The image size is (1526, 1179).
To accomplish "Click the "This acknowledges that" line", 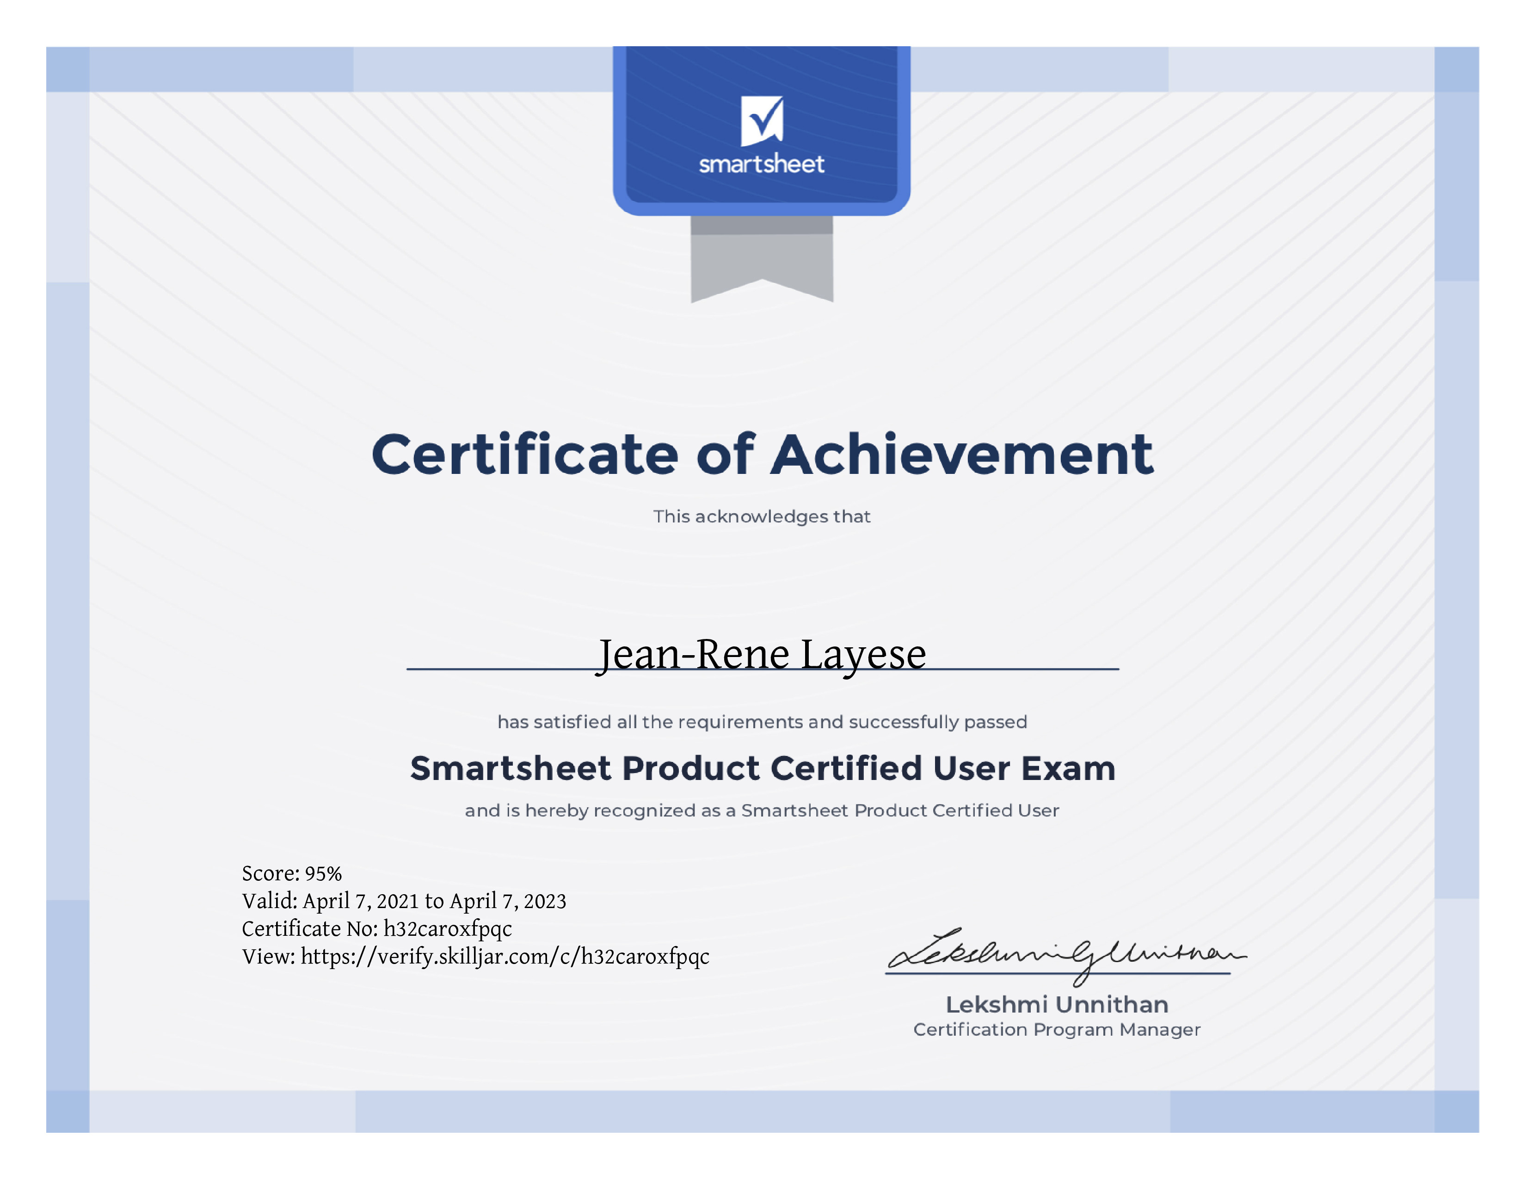I will point(762,517).
